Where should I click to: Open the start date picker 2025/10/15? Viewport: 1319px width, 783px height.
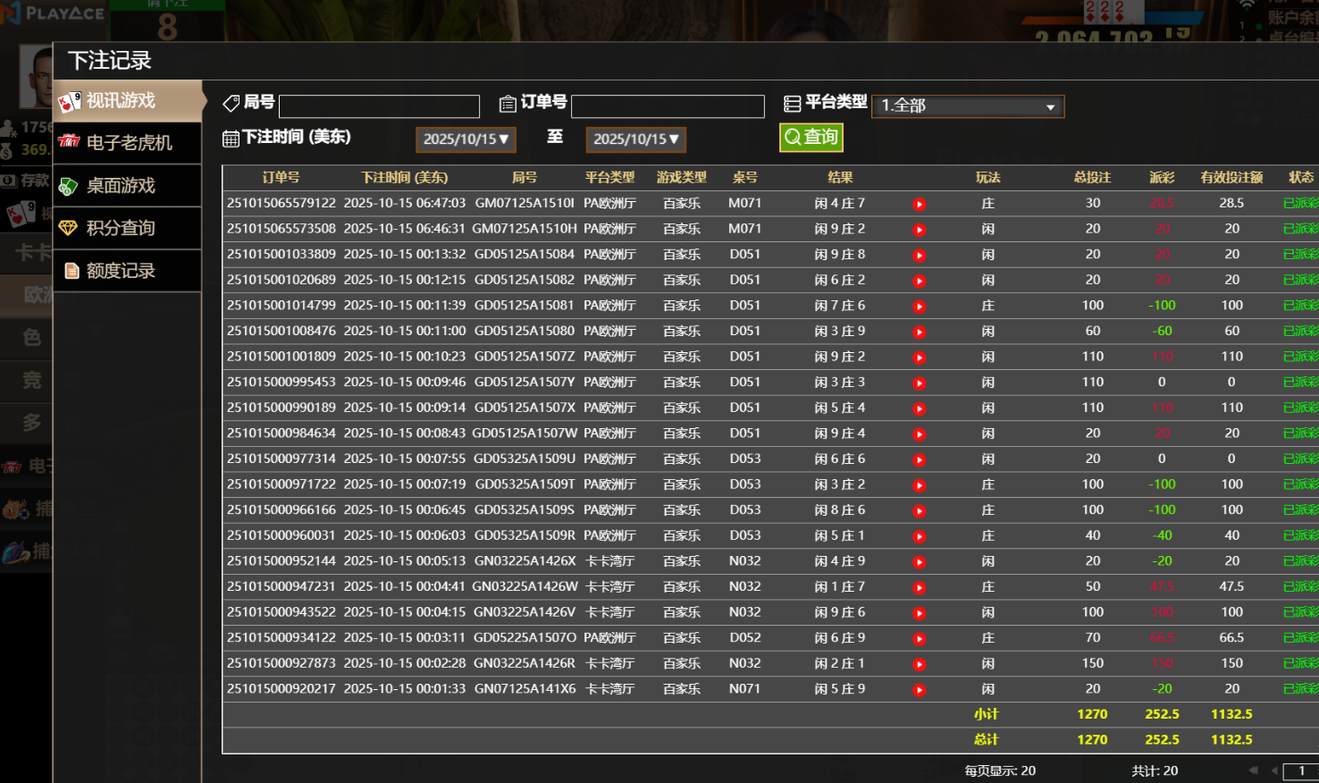(466, 139)
